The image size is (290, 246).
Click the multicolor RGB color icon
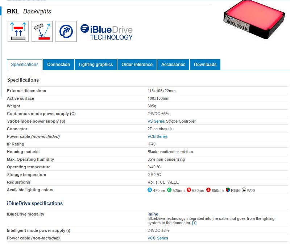click(228, 190)
